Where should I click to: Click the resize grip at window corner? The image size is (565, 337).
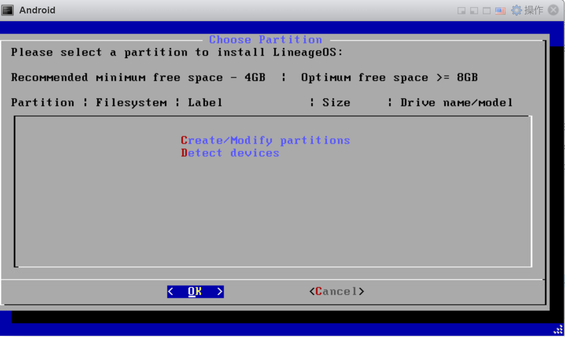(559, 330)
